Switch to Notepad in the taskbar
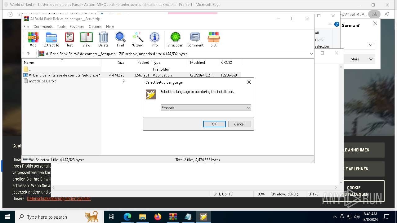397x223 pixels. tap(188, 217)
